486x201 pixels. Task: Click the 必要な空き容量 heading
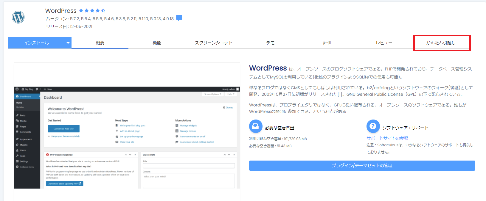[x=280, y=128]
